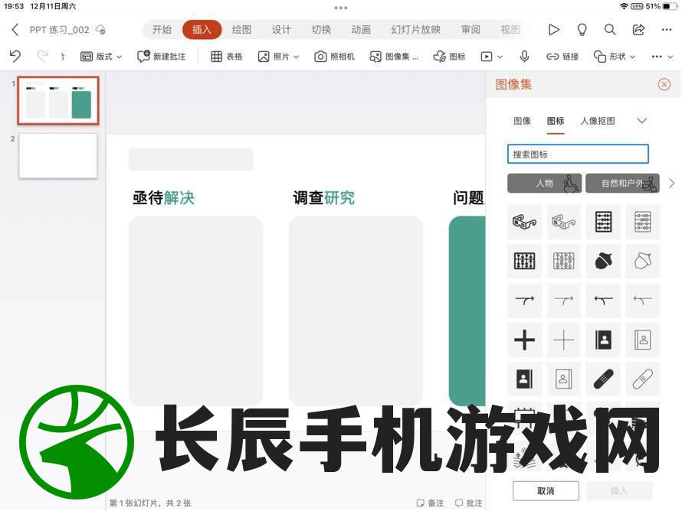Click the 插入 button in panel
Image resolution: width=682 pixels, height=511 pixels.
619,491
